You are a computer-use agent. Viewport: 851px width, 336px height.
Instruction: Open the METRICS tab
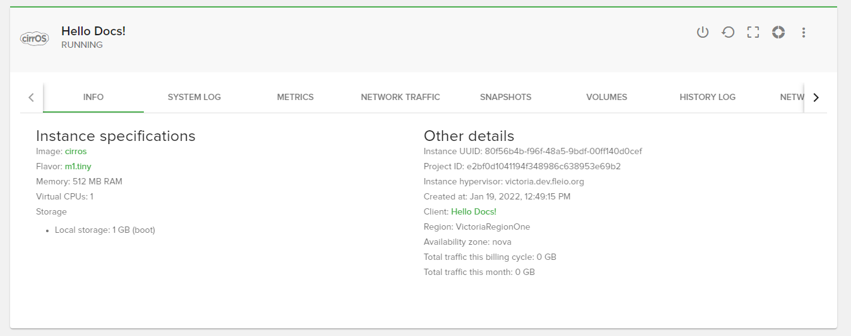(x=295, y=97)
